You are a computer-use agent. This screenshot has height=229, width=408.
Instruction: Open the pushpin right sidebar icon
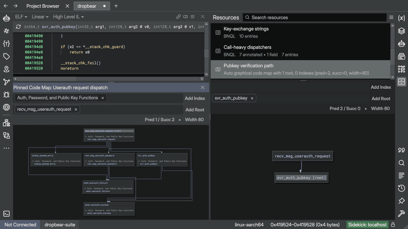tap(402, 201)
